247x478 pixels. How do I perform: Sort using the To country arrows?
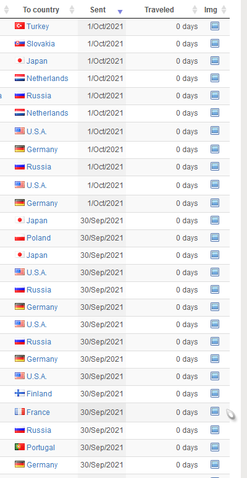(x=72, y=10)
